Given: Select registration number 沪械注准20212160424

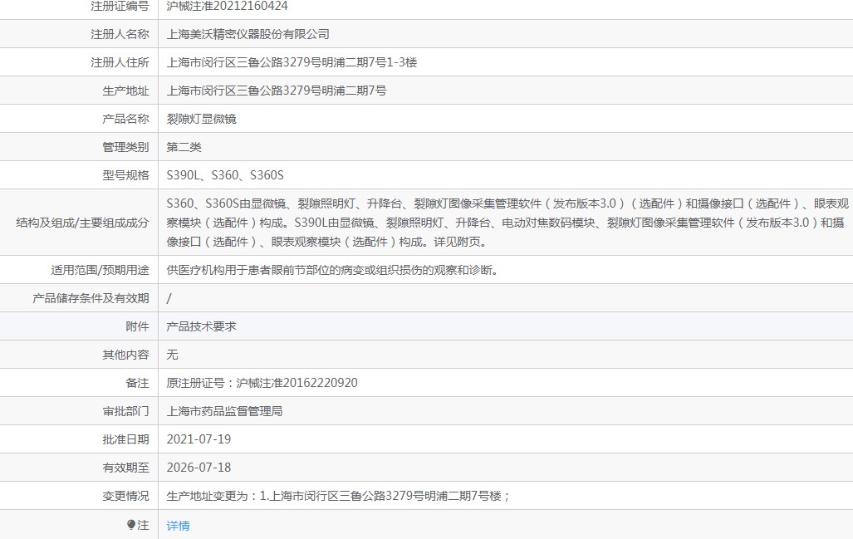Looking at the screenshot, I should (x=228, y=6).
